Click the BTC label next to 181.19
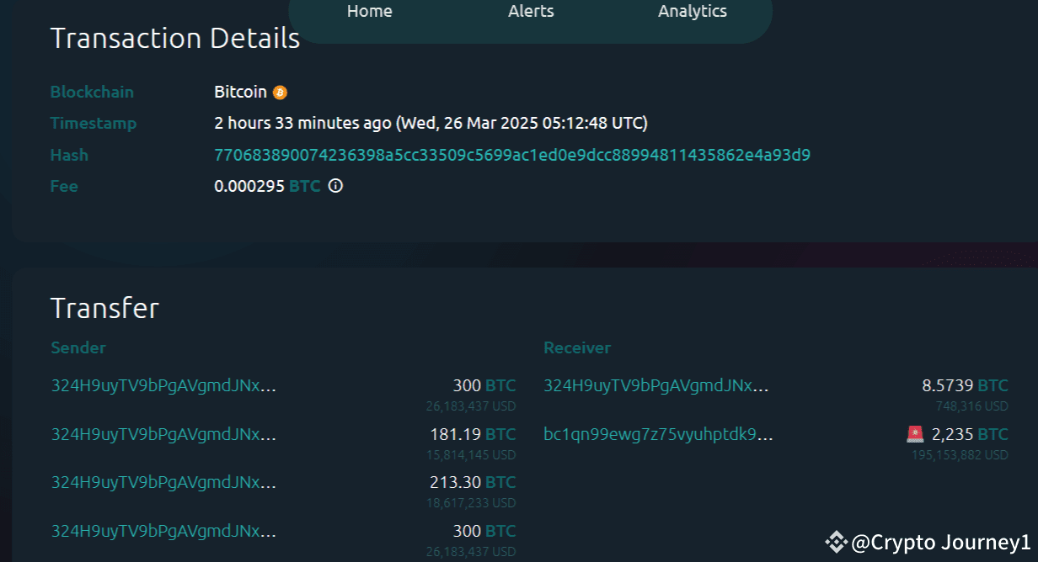 coord(502,434)
